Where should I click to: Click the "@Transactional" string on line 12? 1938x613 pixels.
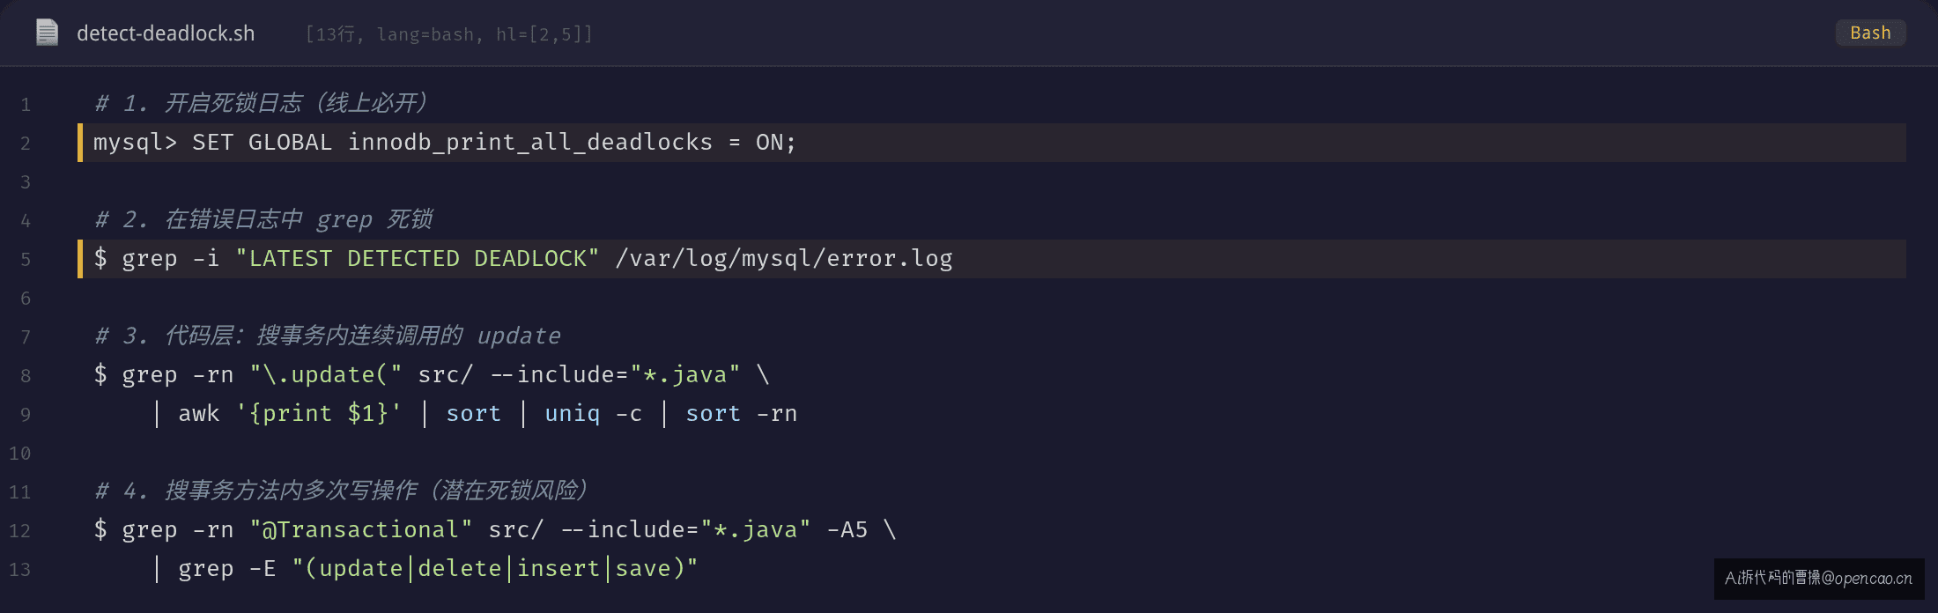(361, 529)
